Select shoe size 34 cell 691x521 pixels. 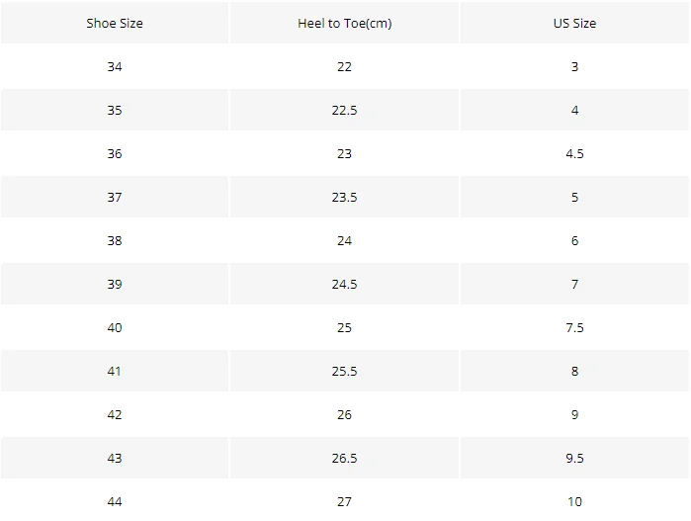(x=115, y=67)
